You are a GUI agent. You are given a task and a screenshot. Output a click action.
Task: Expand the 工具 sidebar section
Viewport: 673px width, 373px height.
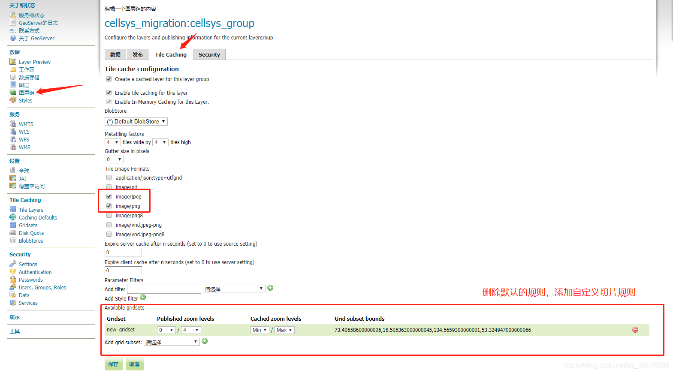pyautogui.click(x=15, y=331)
